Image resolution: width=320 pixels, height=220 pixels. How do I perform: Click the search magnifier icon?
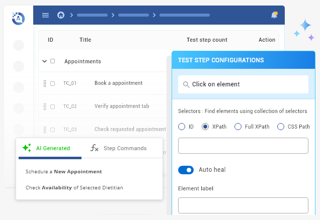186,84
